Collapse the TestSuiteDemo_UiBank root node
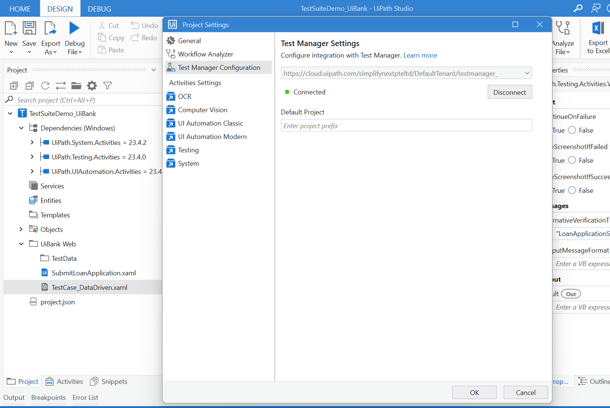This screenshot has height=408, width=610. pos(10,113)
